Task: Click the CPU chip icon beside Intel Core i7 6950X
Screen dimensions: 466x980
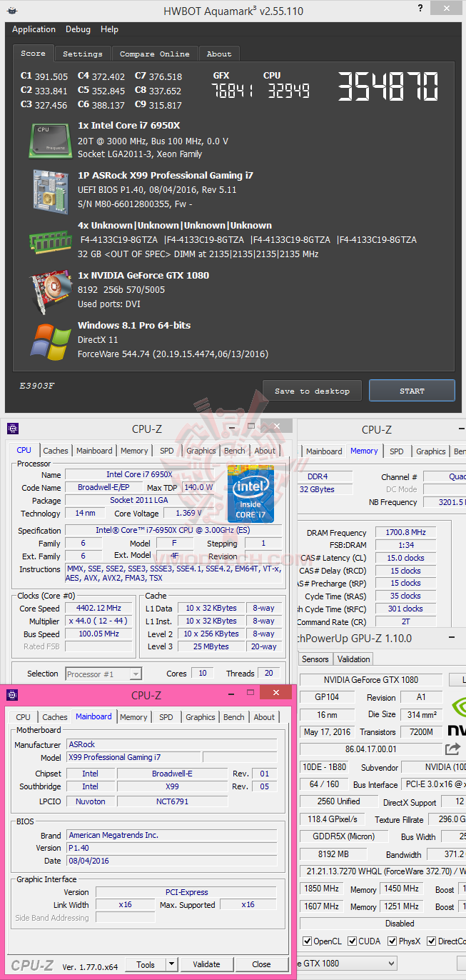Action: pyautogui.click(x=49, y=140)
